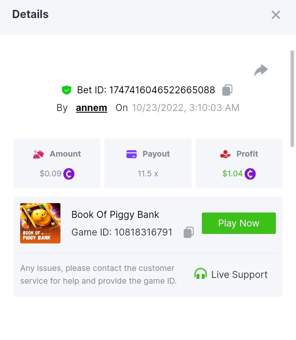Click the currency coin beside $1.04
Image resolution: width=296 pixels, height=340 pixels.
coord(250,174)
